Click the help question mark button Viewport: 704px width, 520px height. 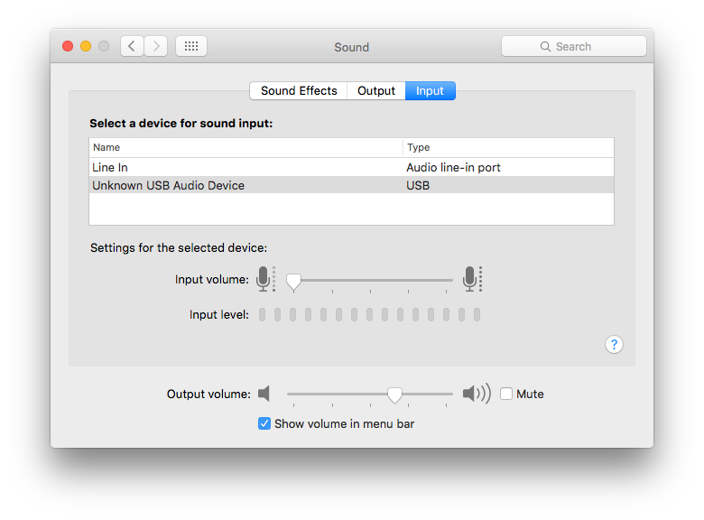(614, 344)
